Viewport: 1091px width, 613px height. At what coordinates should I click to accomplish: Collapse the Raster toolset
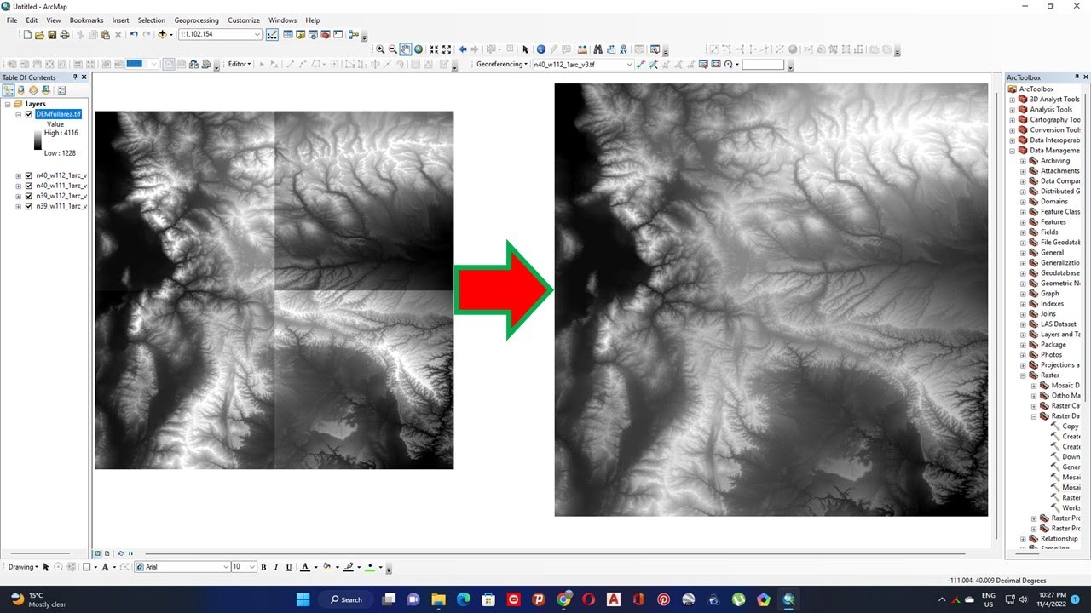pos(1023,375)
